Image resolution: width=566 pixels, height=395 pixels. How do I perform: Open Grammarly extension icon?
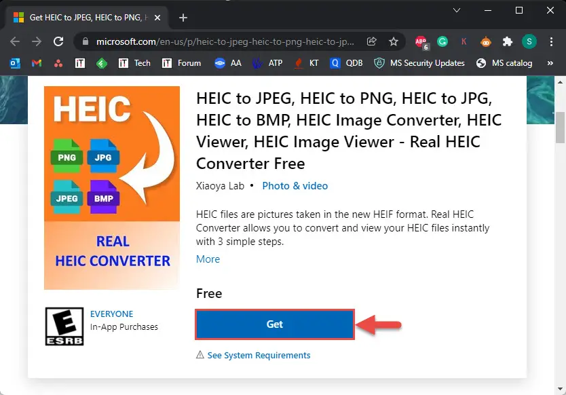442,41
